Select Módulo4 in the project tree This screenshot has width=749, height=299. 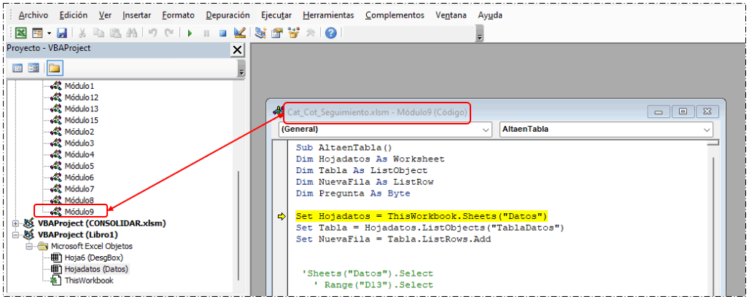[79, 154]
